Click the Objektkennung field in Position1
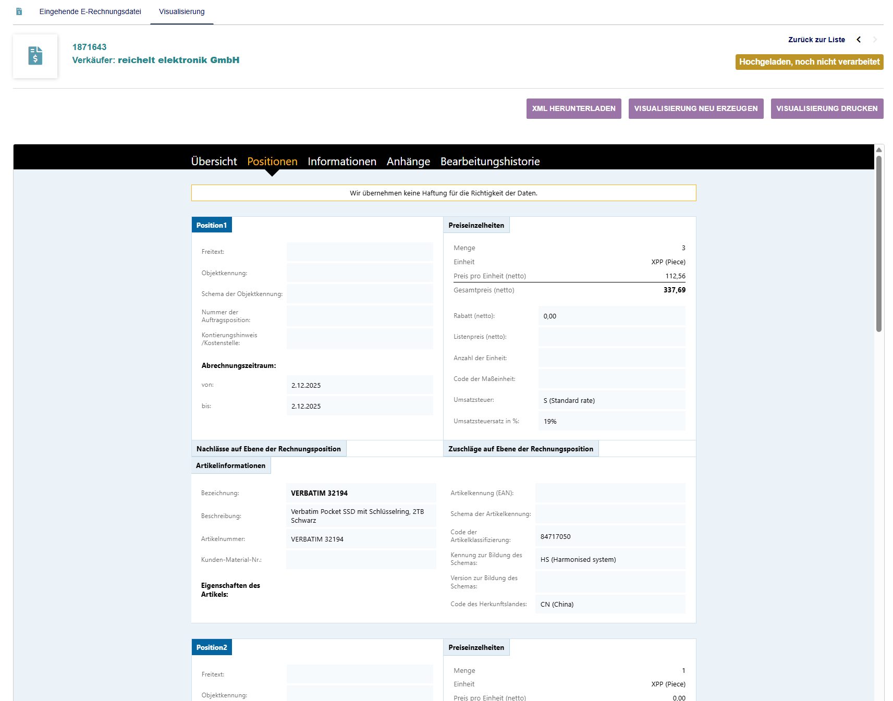893x701 pixels. pyautogui.click(x=360, y=273)
